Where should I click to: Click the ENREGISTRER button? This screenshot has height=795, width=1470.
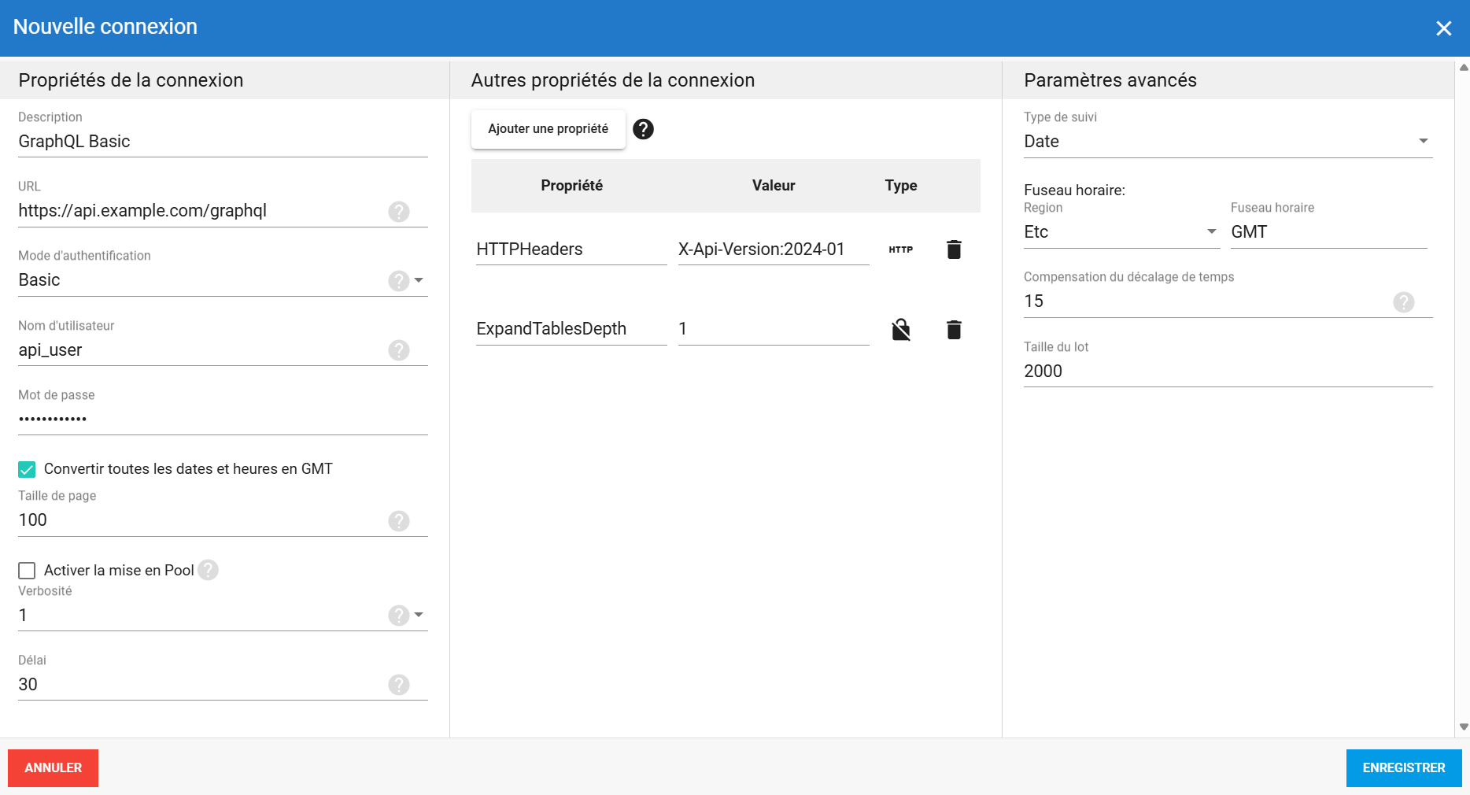tap(1404, 768)
